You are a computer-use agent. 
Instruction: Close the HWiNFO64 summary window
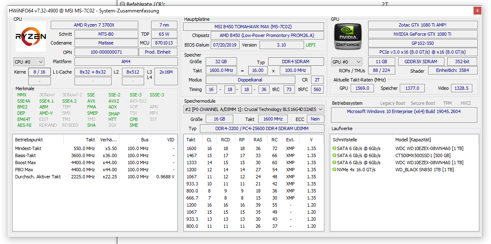tap(477, 11)
